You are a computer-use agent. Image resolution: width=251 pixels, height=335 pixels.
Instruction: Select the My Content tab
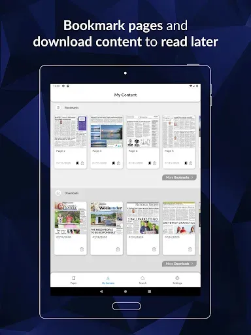[108, 280]
